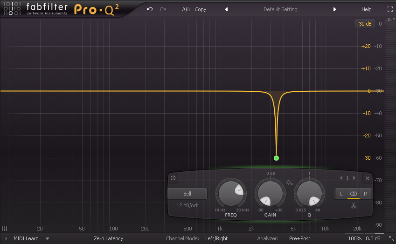
Task: Split the band using the scissors icon
Action: pos(353,206)
